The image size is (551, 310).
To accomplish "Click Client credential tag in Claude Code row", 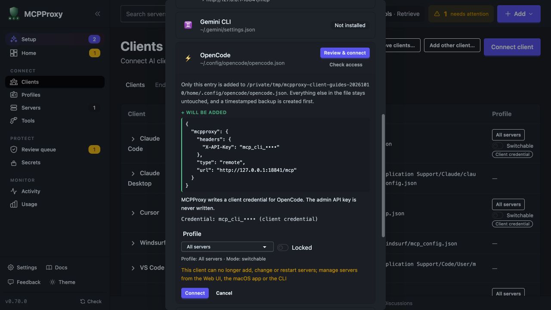I will pos(512,154).
